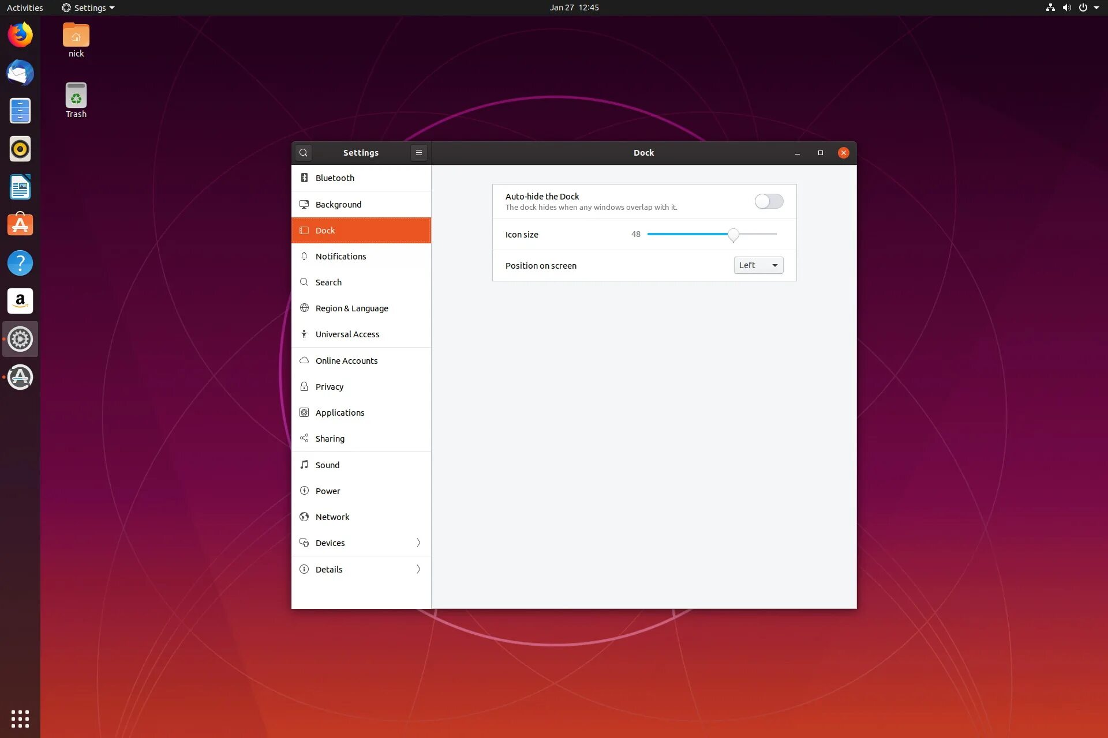Image resolution: width=1108 pixels, height=738 pixels.
Task: Open Thunderbird mail from the dock
Action: point(20,73)
